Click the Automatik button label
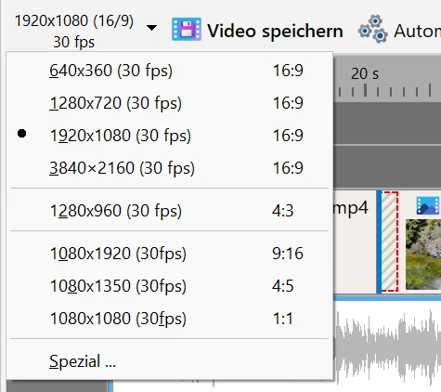Screen dimensions: 441x392 pyautogui.click(x=417, y=31)
